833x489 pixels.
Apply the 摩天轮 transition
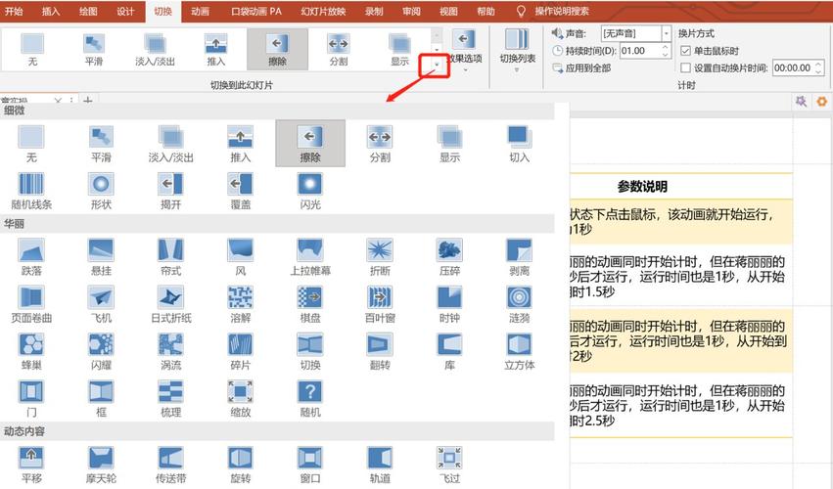(x=101, y=465)
